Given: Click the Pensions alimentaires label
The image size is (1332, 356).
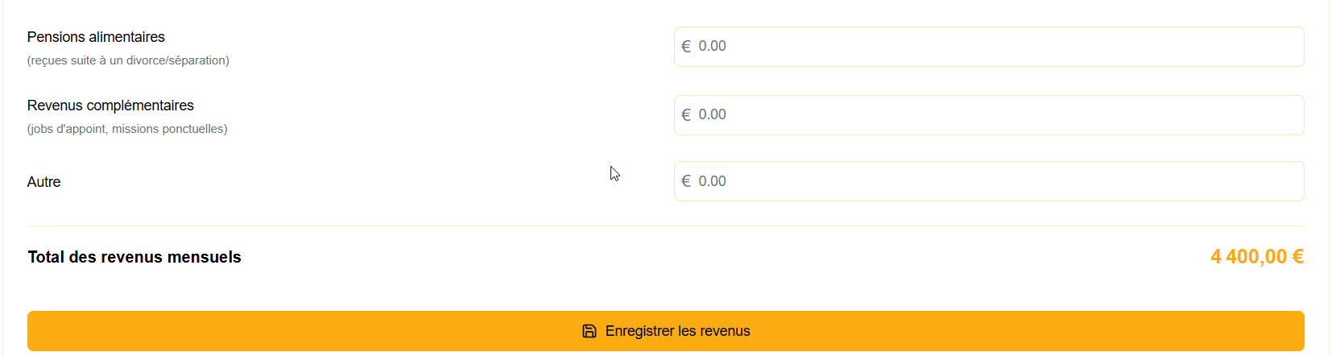Looking at the screenshot, I should point(96,37).
